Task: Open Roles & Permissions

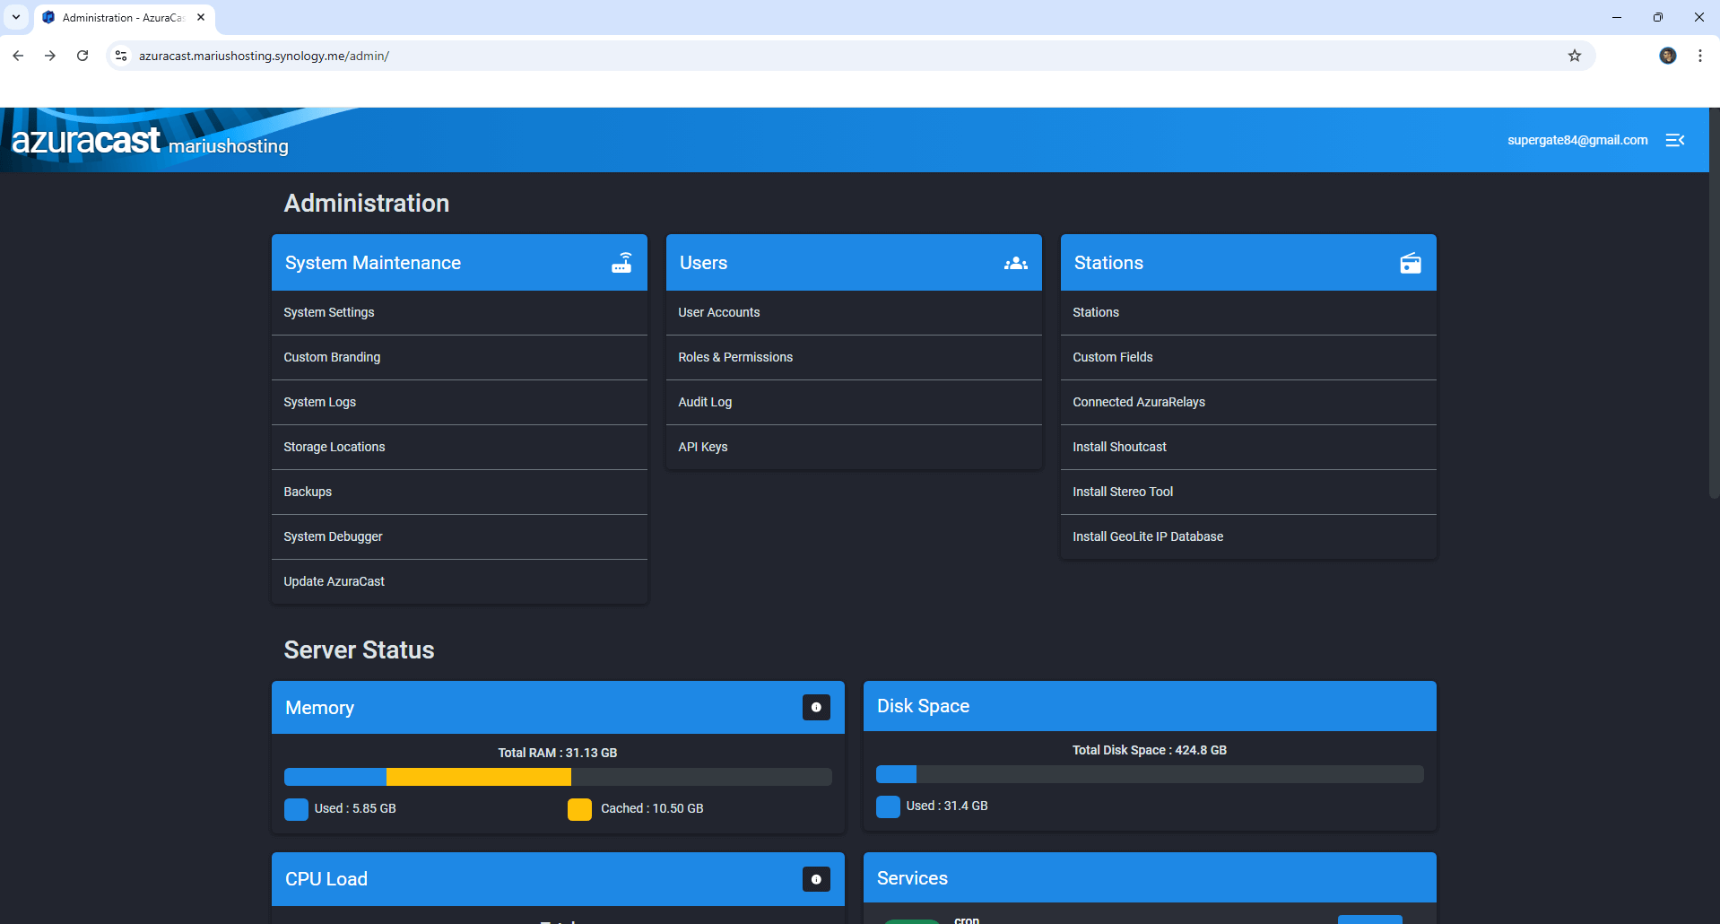Action: [x=854, y=357]
